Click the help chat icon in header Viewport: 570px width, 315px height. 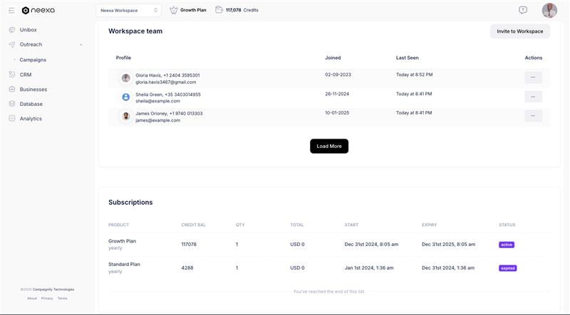pos(523,10)
